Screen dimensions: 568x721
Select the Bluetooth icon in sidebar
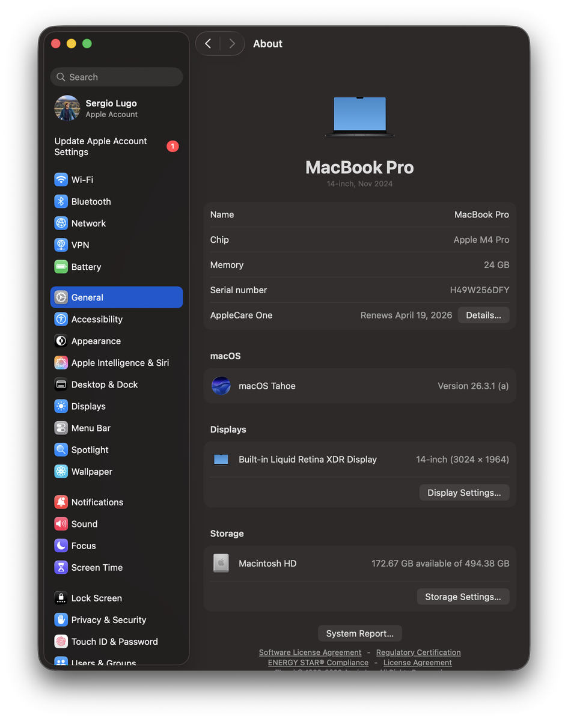coord(61,201)
